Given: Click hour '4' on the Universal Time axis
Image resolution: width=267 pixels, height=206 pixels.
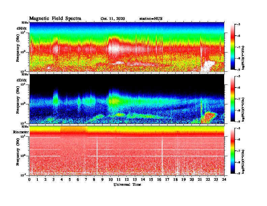Looking at the screenshot, I should click(62, 180).
